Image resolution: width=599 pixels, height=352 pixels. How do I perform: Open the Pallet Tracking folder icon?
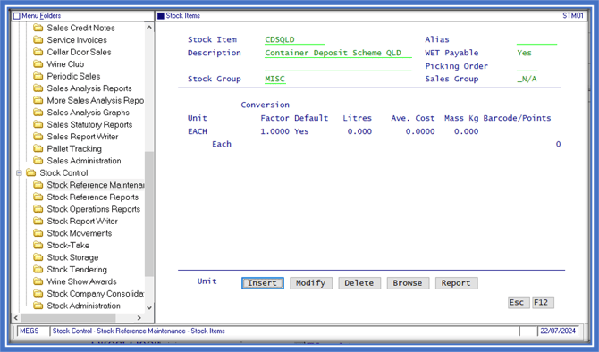click(38, 148)
